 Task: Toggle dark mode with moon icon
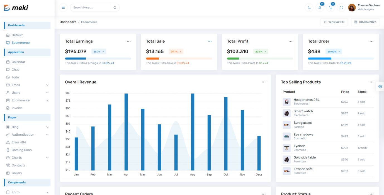309,8
